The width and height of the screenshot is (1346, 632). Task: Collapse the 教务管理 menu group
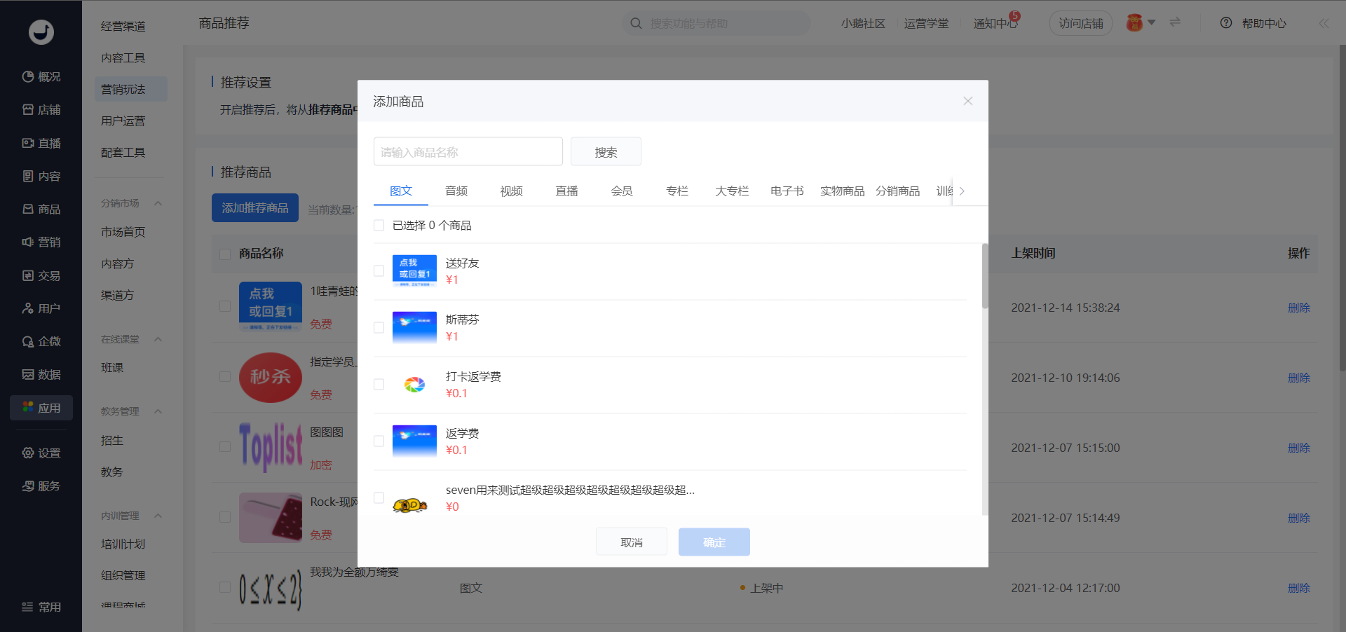pyautogui.click(x=158, y=411)
